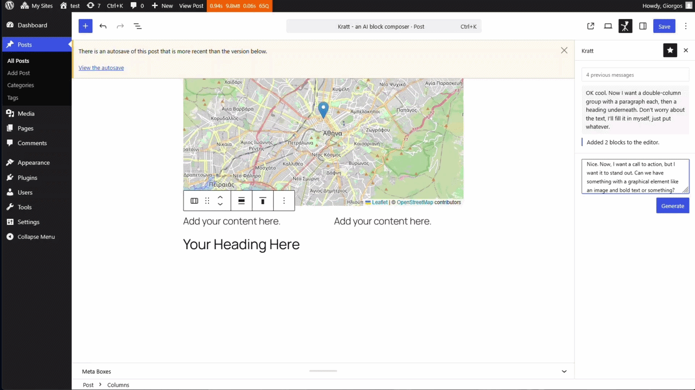Move the Columns block up
This screenshot has height=390, width=695.
point(220,197)
